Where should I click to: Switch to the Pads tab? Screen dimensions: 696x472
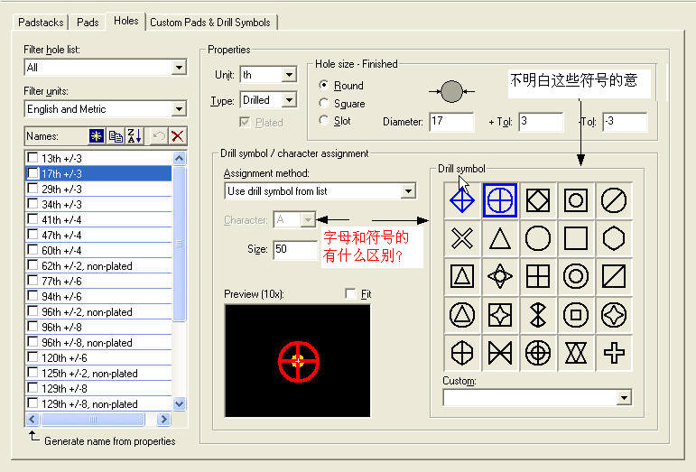pos(88,23)
